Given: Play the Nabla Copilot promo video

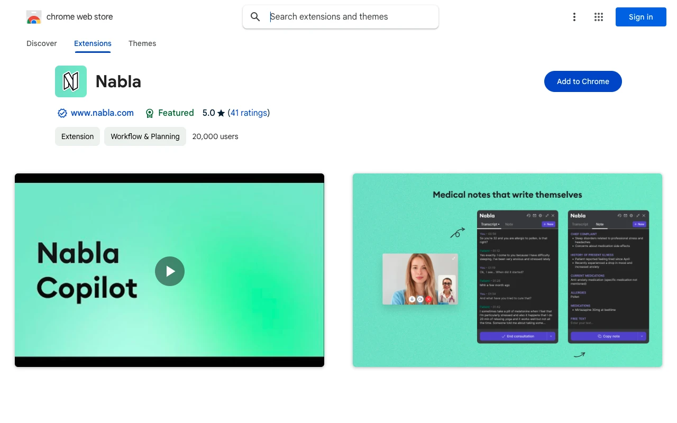Looking at the screenshot, I should 170,271.
